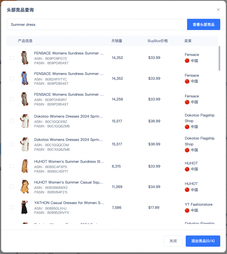Screen dimensions: 227x254
Task: Click the 卖家 column header
Action: (x=188, y=41)
